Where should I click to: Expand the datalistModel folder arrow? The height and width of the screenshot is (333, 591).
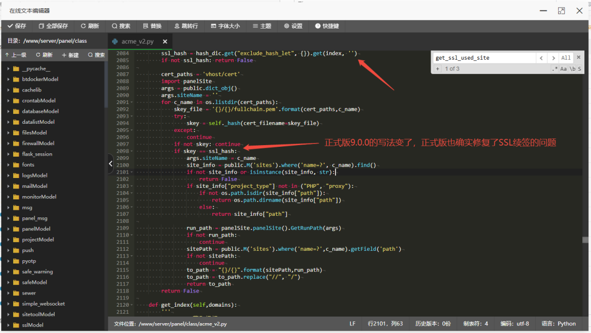(8, 122)
